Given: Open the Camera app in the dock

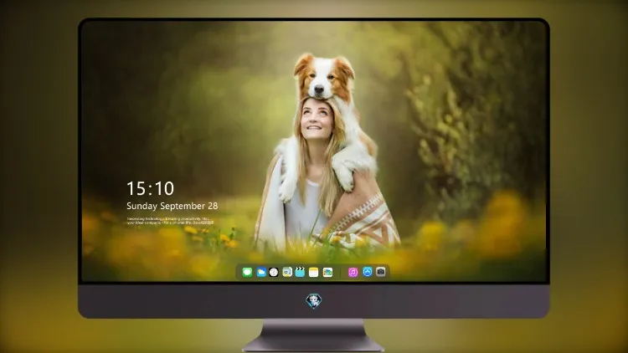Looking at the screenshot, I should [381, 272].
